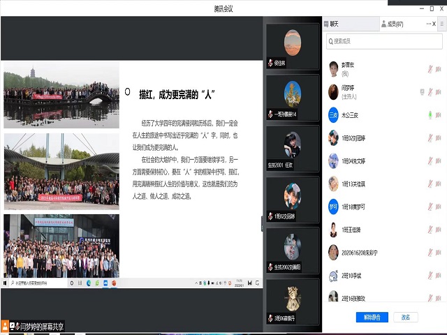The height and width of the screenshot is (335, 447).
Task: Select the video tile with yellow tree avatar
Action: pos(293,98)
